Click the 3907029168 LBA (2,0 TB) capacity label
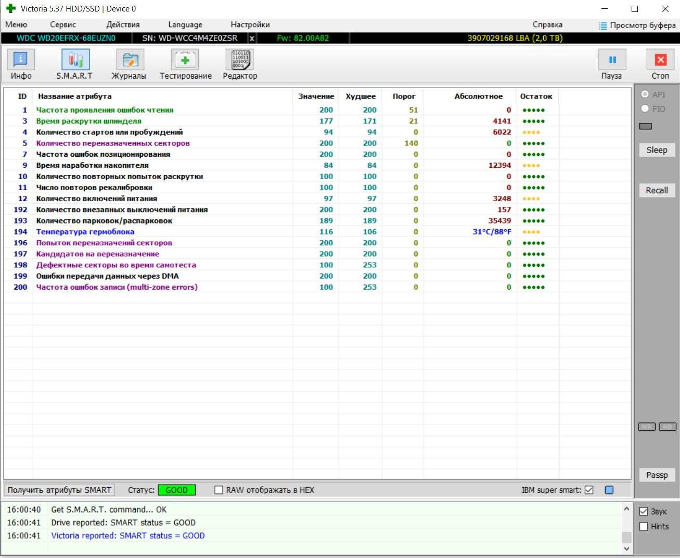This screenshot has height=558, width=680. [x=515, y=38]
